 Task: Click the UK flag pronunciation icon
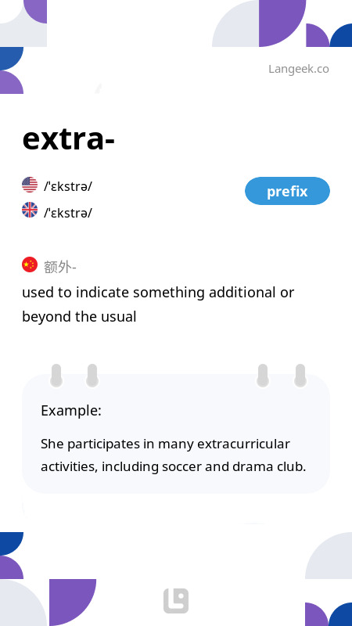(x=30, y=210)
